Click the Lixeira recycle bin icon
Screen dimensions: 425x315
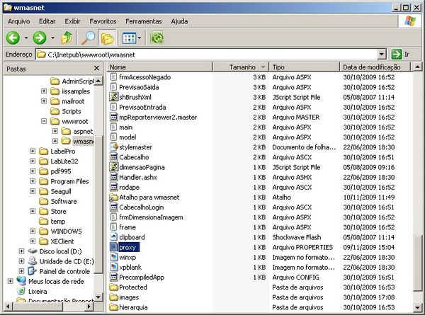pos(21,291)
